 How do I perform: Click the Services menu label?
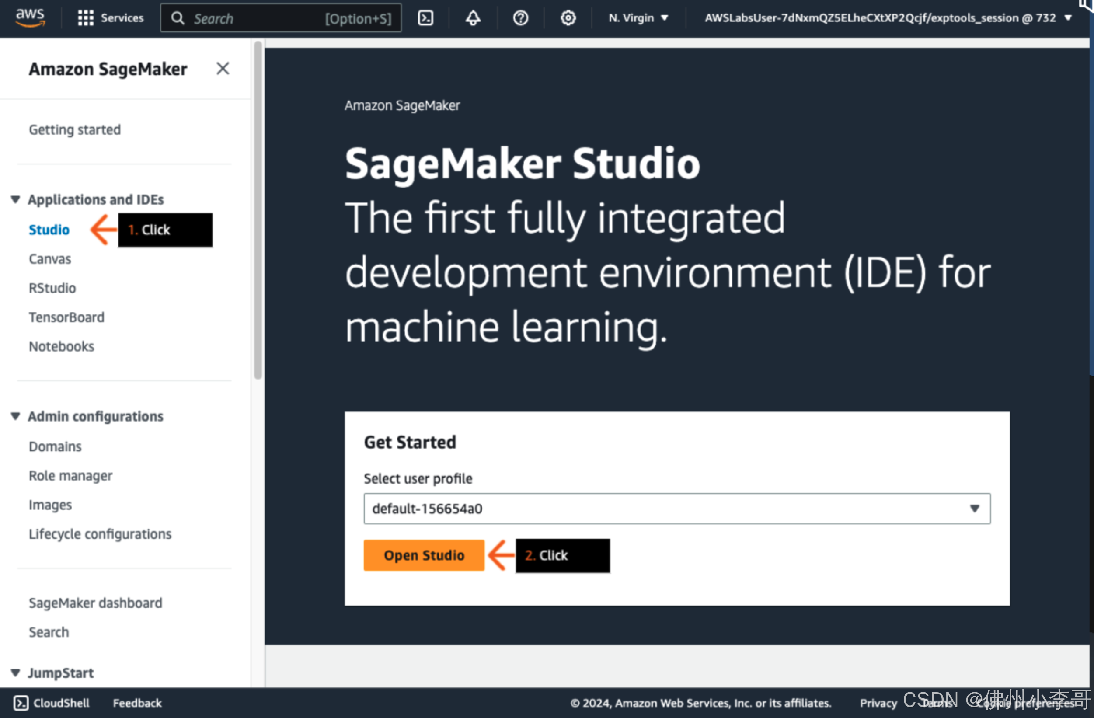click(x=122, y=18)
